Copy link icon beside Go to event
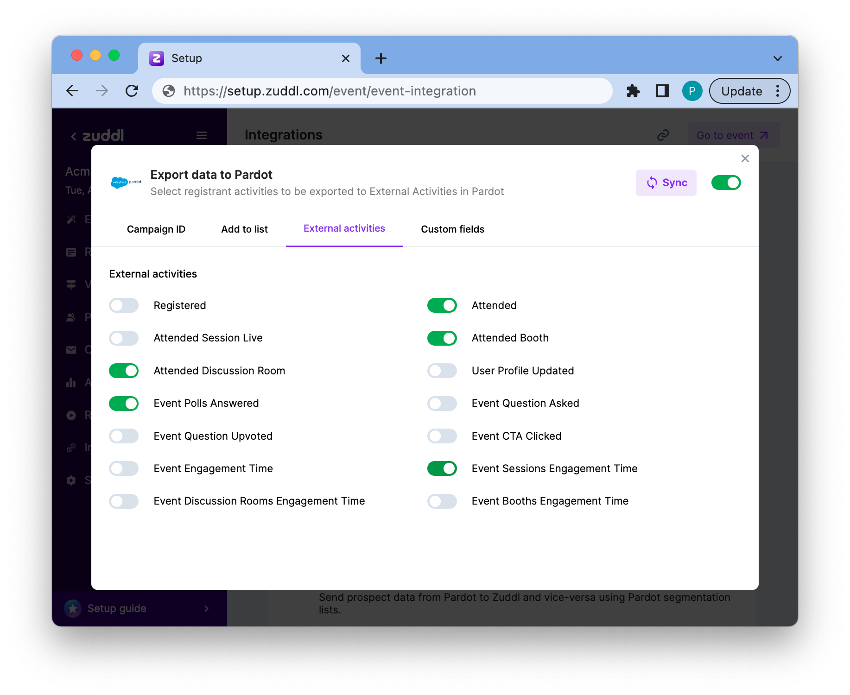Screen dimensions: 850x695 pyautogui.click(x=663, y=135)
